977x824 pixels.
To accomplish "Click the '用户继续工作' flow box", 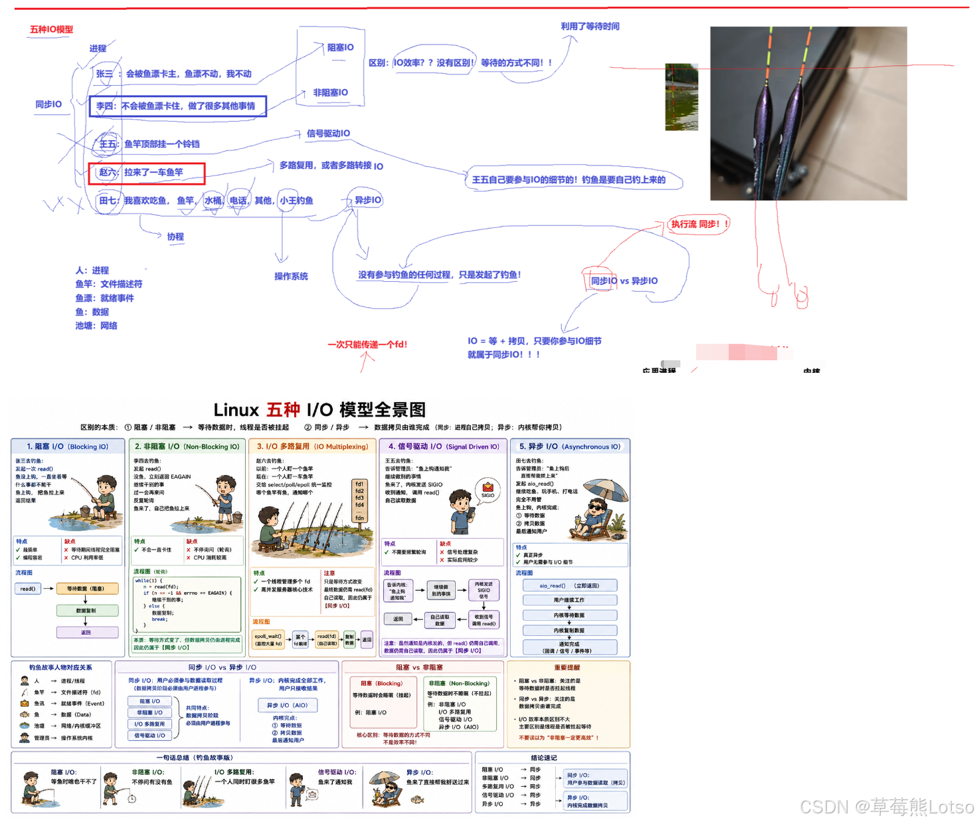I will pos(569,600).
